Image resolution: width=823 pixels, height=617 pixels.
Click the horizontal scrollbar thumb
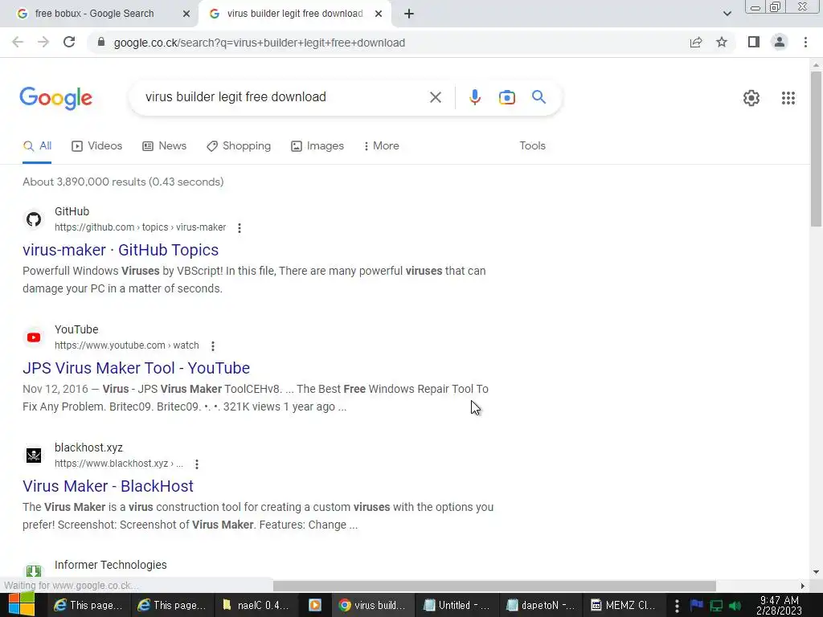tap(494, 586)
